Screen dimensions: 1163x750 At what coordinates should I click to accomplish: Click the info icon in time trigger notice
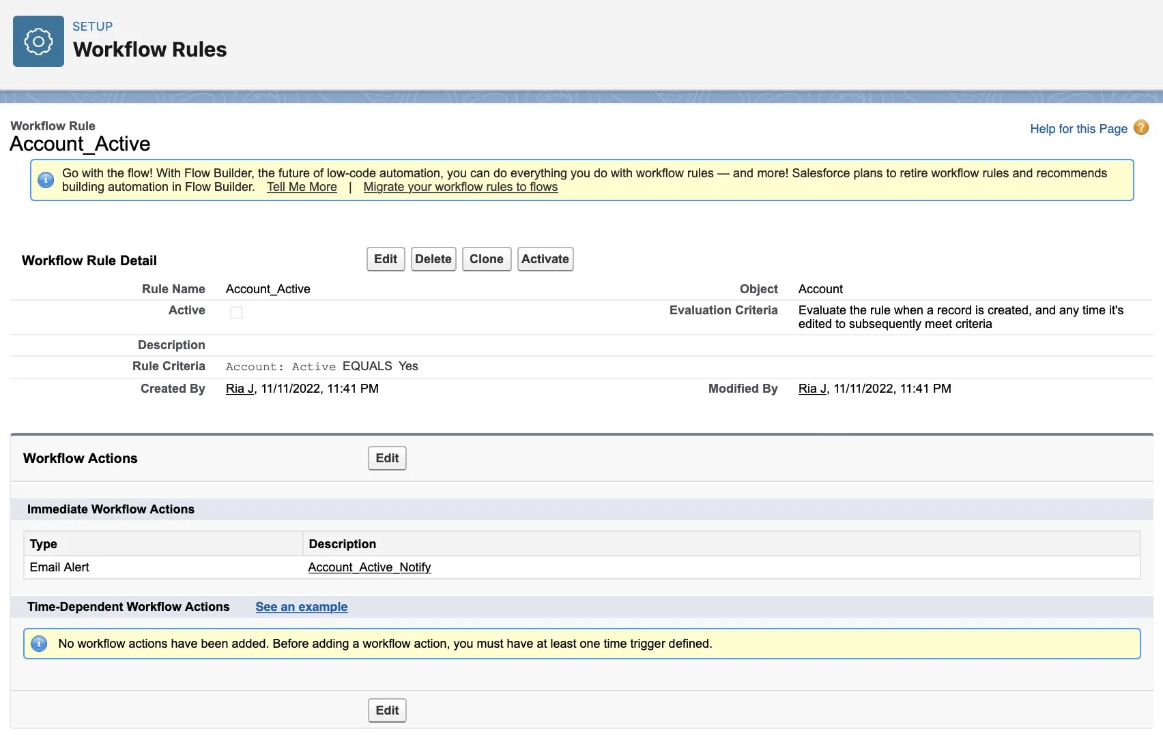tap(40, 644)
